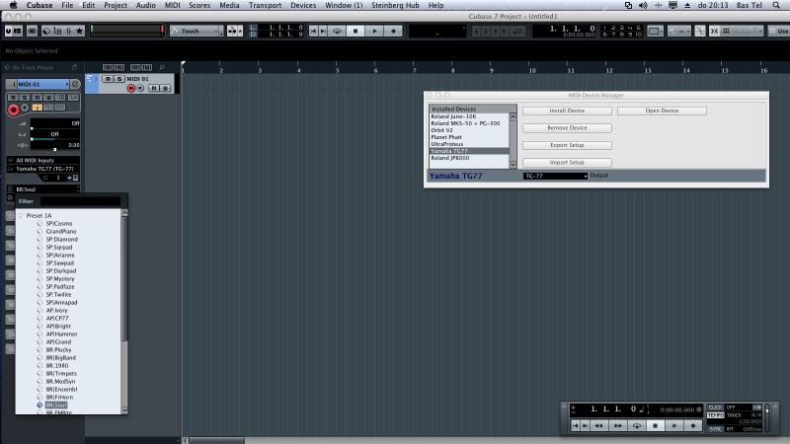The width and height of the screenshot is (790, 444).
Task: Open TG-77 output dropdown in Device Manager
Action: (555, 177)
